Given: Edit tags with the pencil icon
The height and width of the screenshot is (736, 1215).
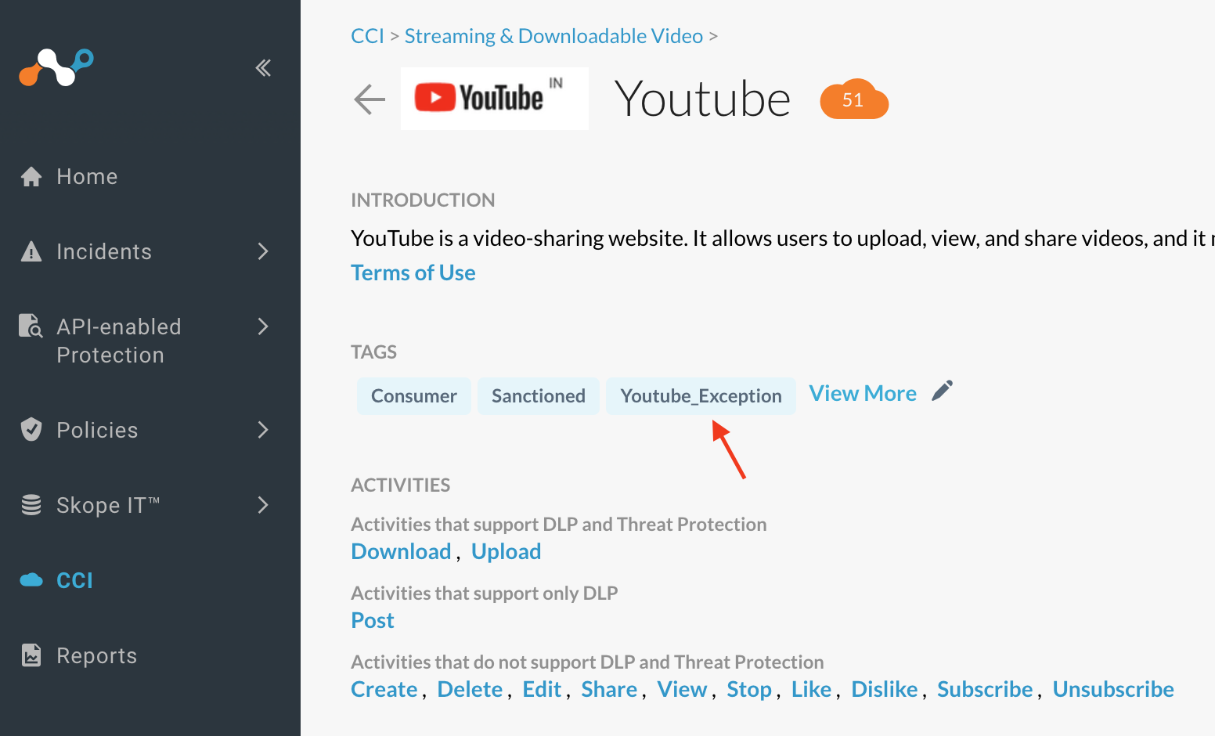Looking at the screenshot, I should click(943, 391).
